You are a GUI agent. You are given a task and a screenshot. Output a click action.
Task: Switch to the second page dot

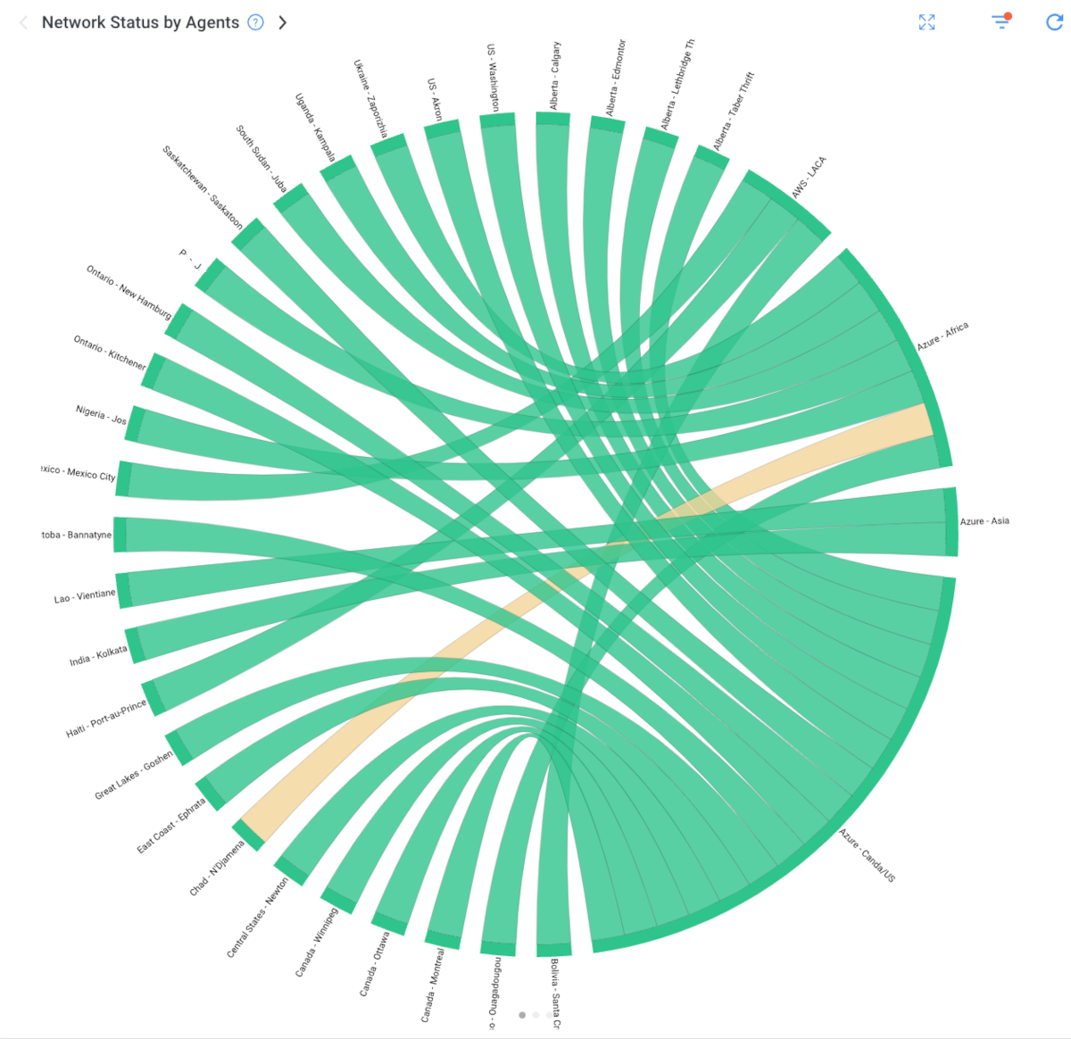[x=535, y=1015]
